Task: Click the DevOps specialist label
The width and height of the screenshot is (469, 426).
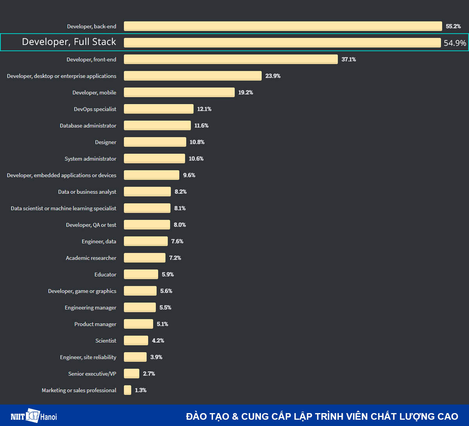Action: [x=95, y=109]
